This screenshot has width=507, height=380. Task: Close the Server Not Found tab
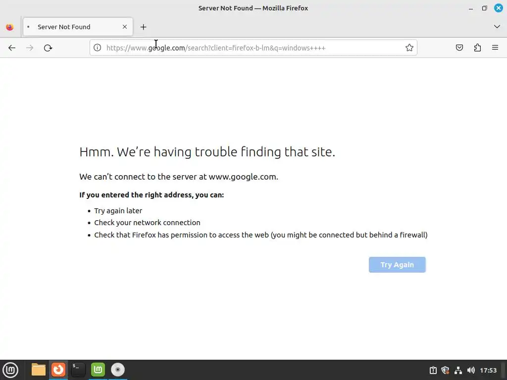(125, 27)
